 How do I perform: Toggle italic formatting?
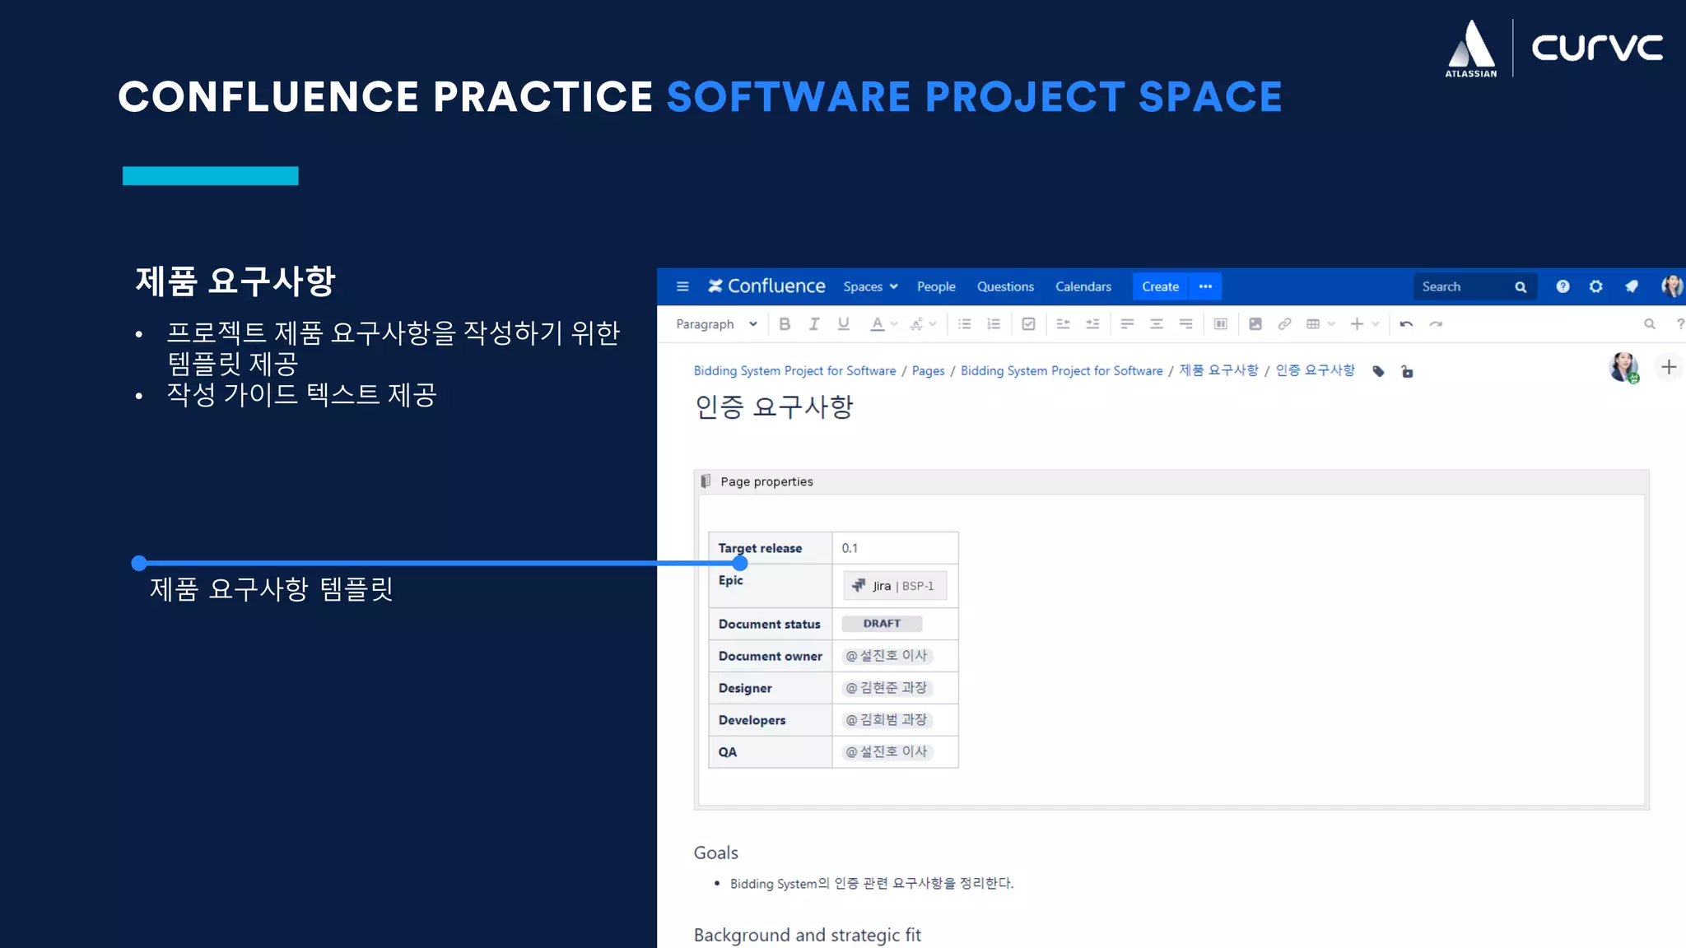pyautogui.click(x=814, y=324)
